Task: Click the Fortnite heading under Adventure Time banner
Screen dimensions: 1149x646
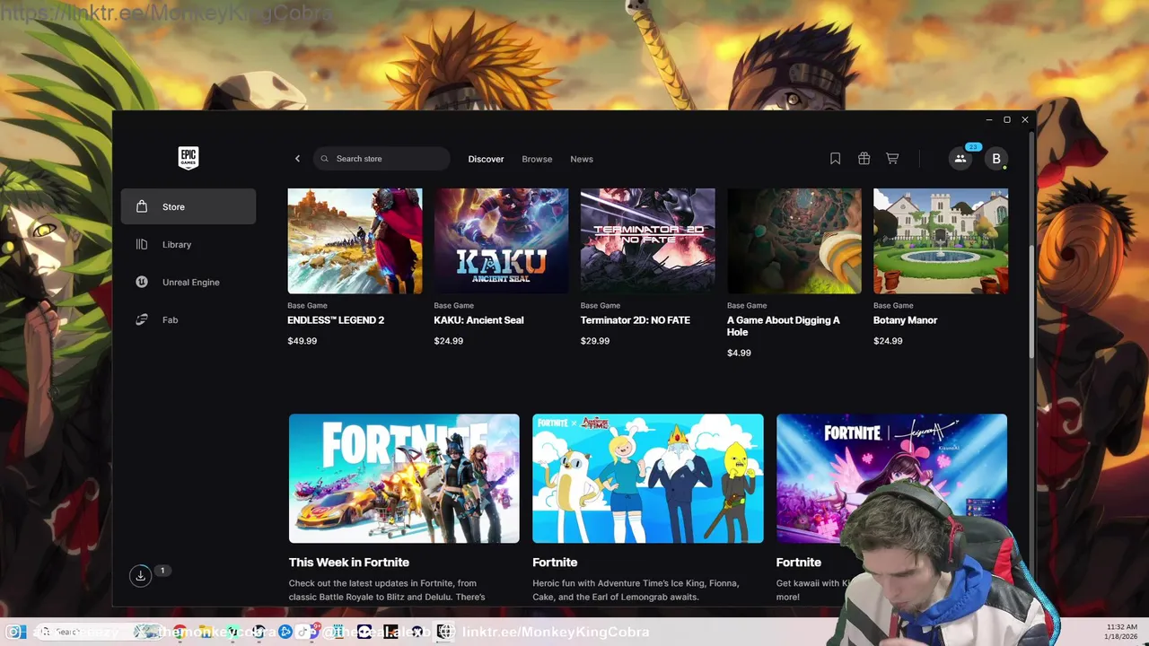Action: (x=555, y=563)
